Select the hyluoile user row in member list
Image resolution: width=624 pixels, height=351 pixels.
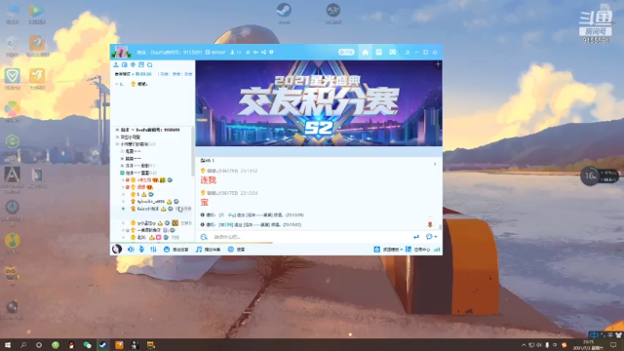click(153, 202)
